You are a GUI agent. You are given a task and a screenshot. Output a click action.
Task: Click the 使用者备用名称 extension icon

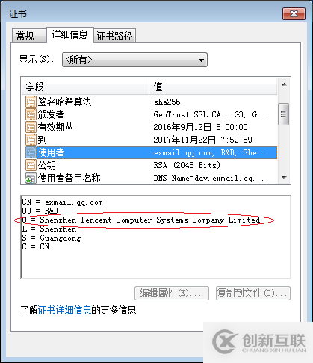(31, 178)
